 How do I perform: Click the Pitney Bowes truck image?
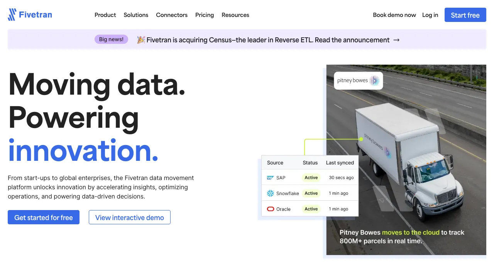(x=406, y=160)
